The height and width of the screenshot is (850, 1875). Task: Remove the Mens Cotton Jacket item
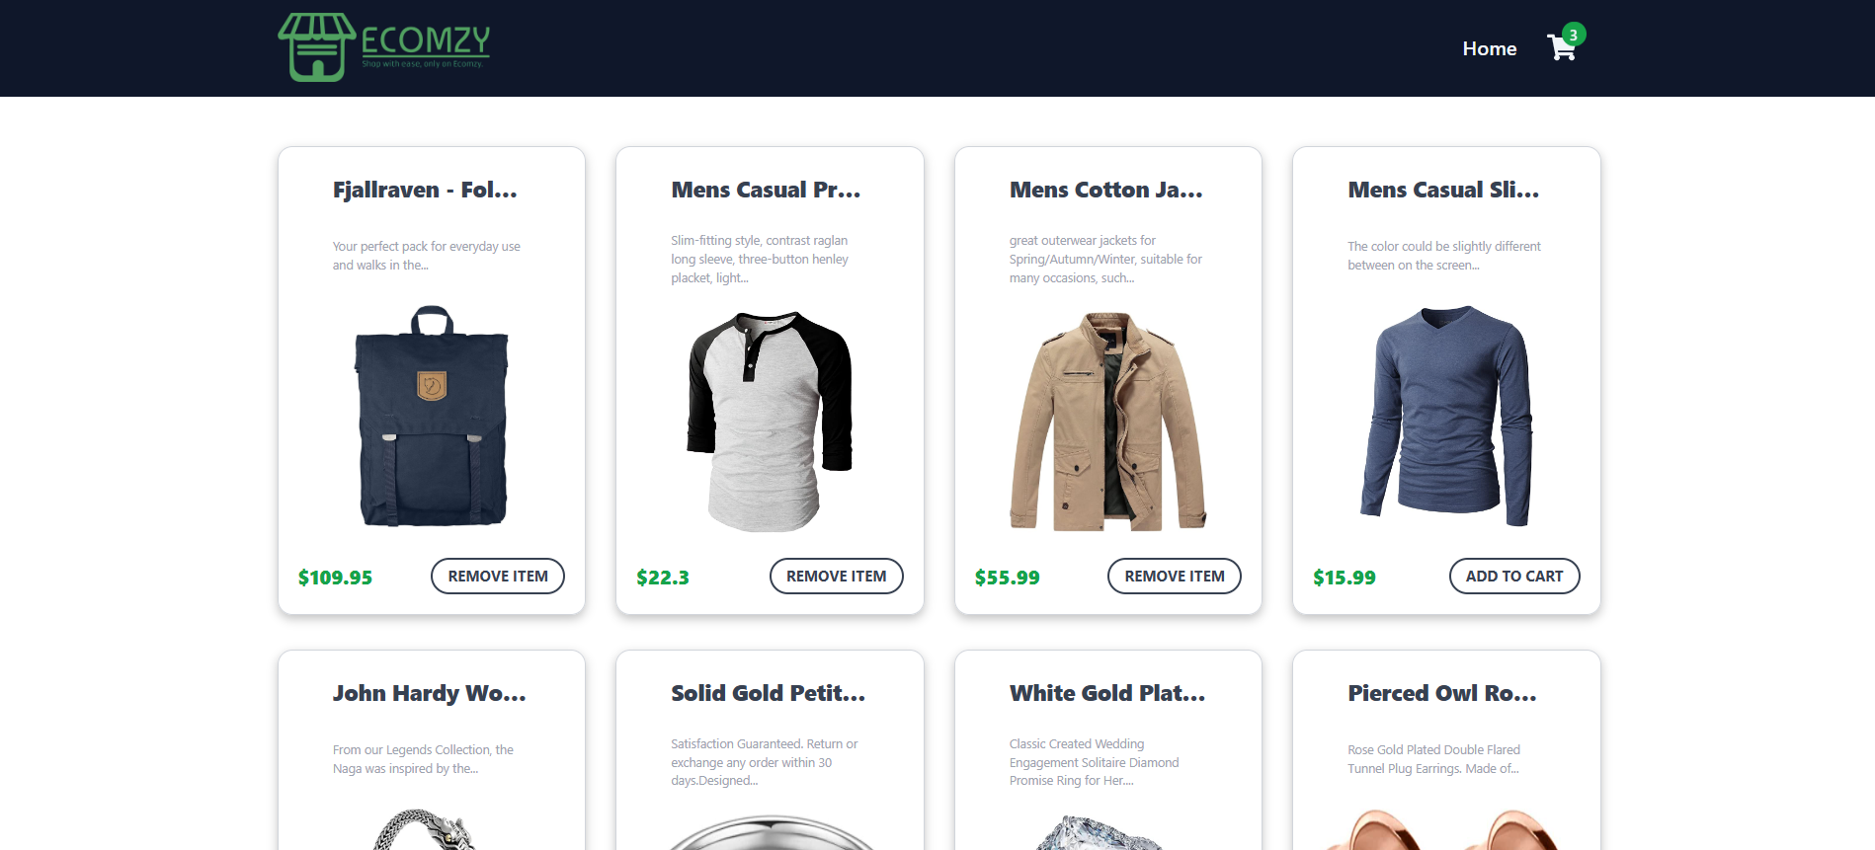1175,577
